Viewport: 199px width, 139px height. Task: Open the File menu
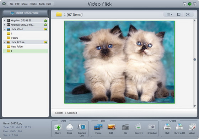tap(11, 4)
